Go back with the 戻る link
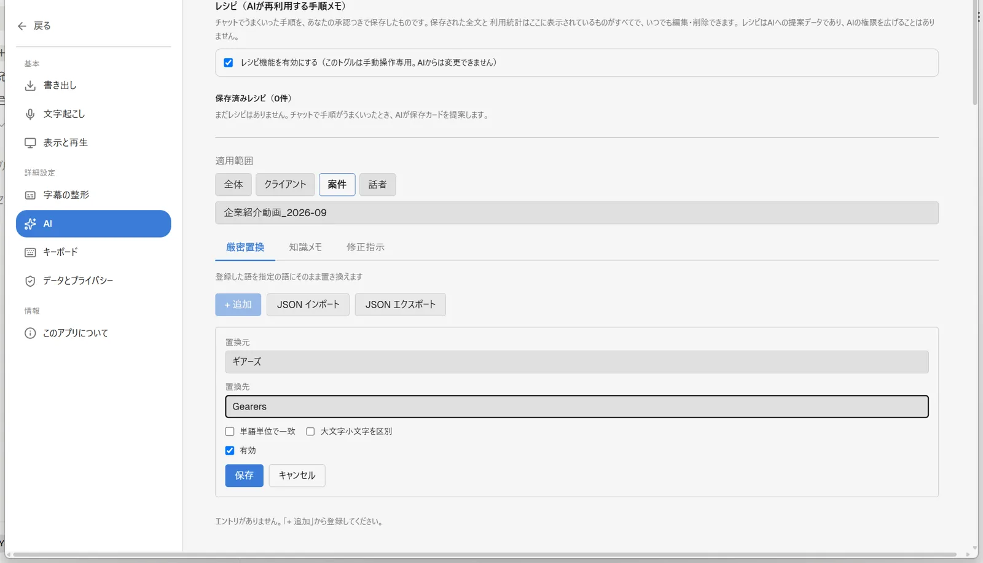Viewport: 983px width, 563px height. (34, 26)
